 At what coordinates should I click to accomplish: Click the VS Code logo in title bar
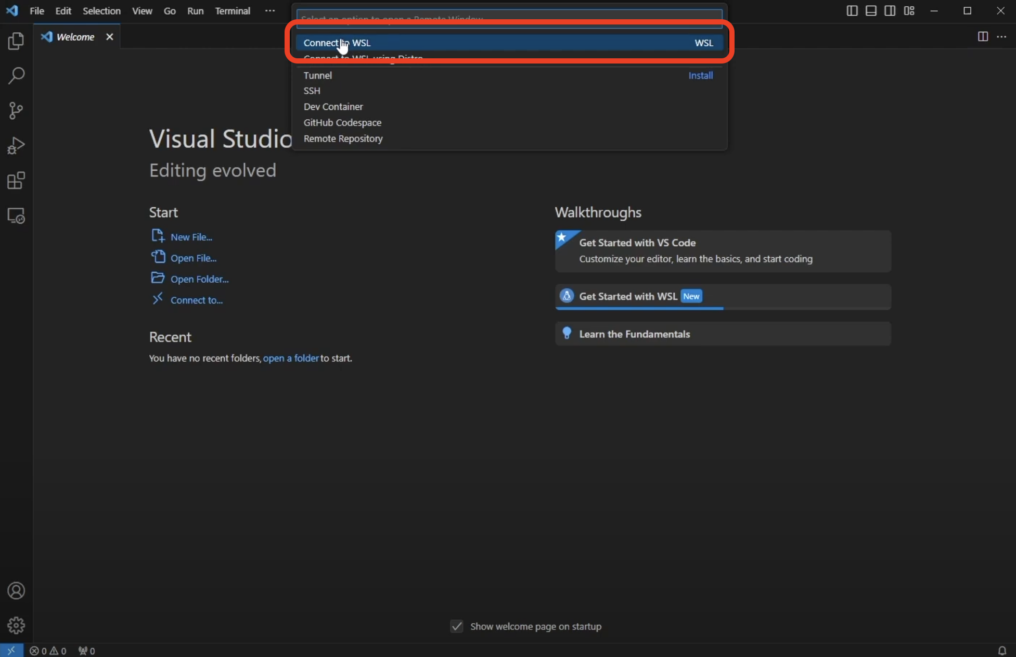tap(12, 10)
